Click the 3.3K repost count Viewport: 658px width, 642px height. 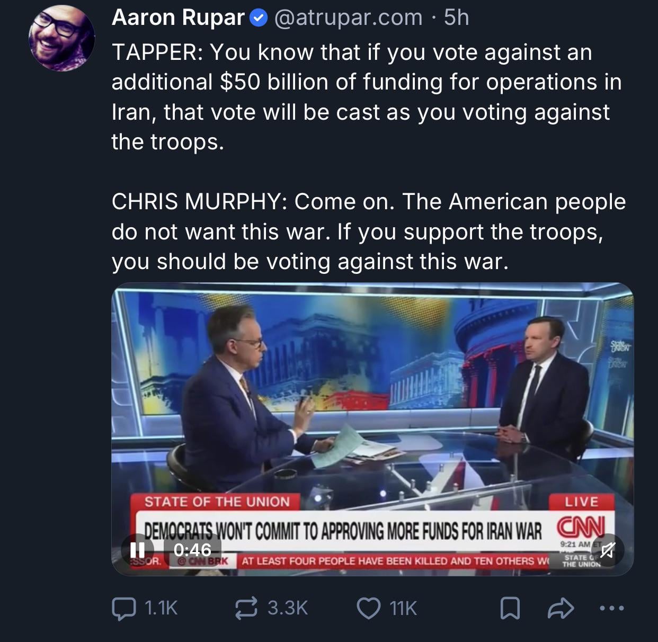tap(288, 608)
